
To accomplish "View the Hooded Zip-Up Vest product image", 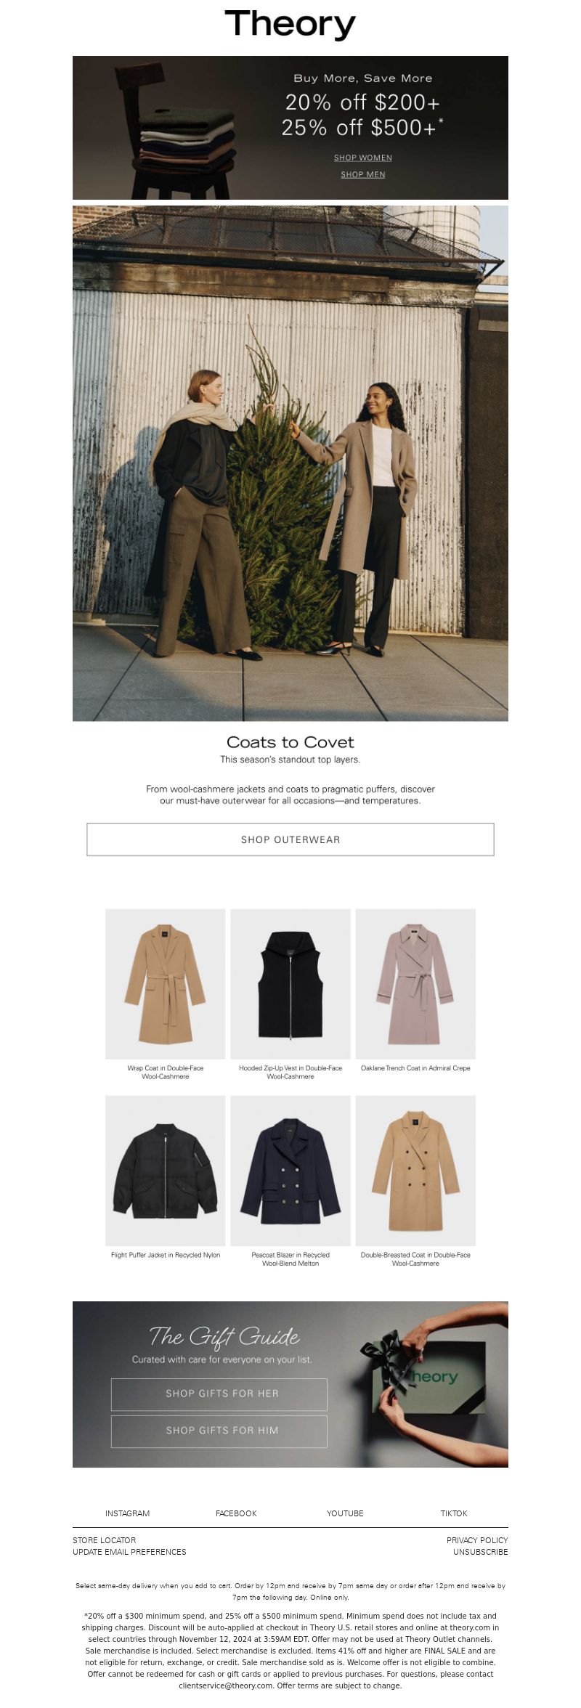I will pyautogui.click(x=290, y=984).
